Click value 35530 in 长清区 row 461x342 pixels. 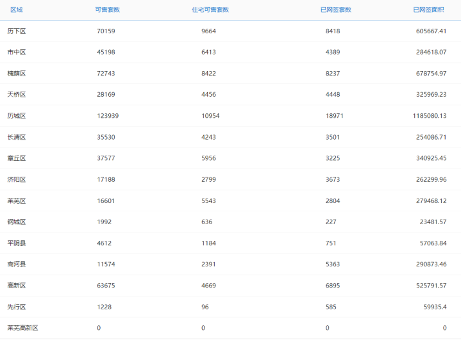106,137
